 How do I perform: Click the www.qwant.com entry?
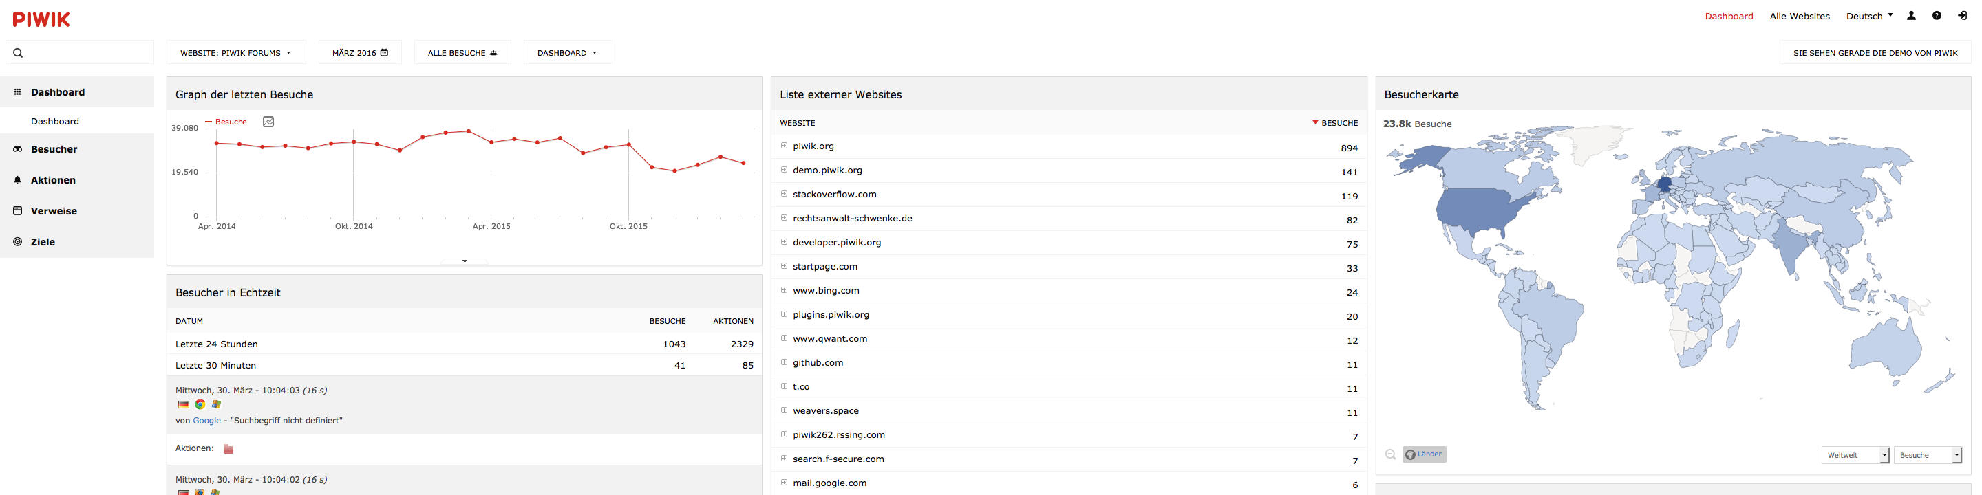click(x=829, y=338)
